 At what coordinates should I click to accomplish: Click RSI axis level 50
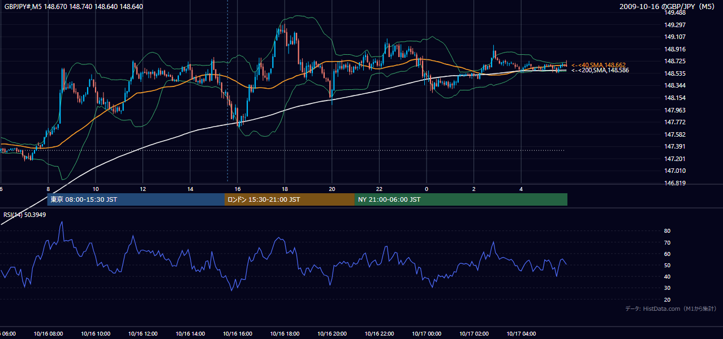click(668, 266)
